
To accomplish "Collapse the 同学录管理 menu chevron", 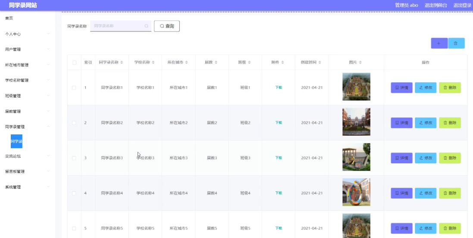I will [48, 127].
